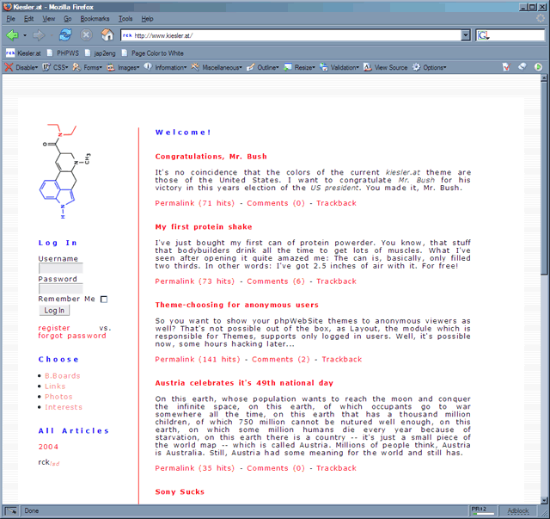Open the B.Boards link

tap(62, 376)
